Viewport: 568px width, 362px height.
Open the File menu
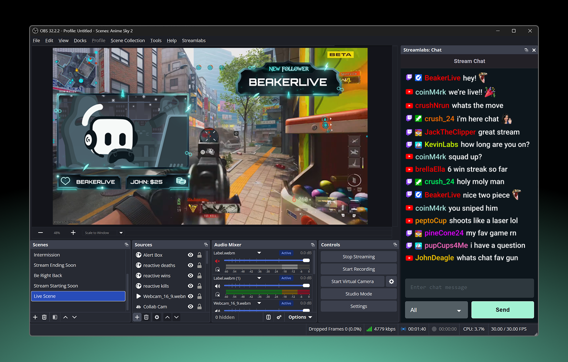(x=37, y=40)
